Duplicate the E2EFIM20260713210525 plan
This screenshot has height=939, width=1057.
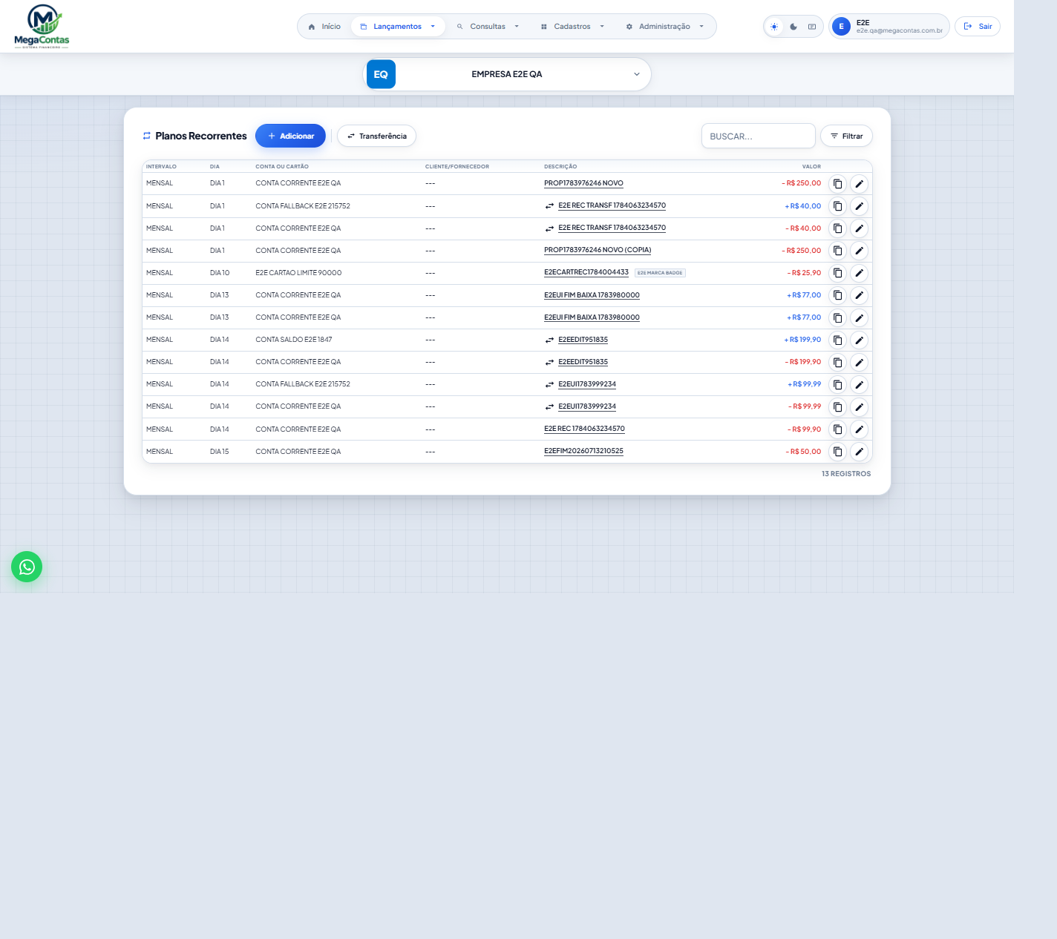(837, 452)
